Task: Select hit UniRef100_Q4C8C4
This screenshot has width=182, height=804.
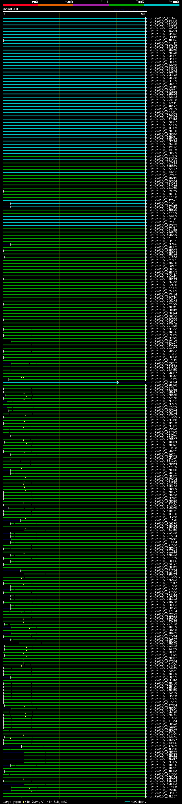Action: [x=163, y=182]
